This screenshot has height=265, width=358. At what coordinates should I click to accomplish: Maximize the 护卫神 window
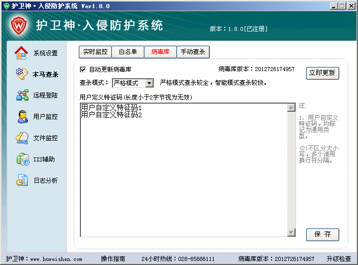342,6
